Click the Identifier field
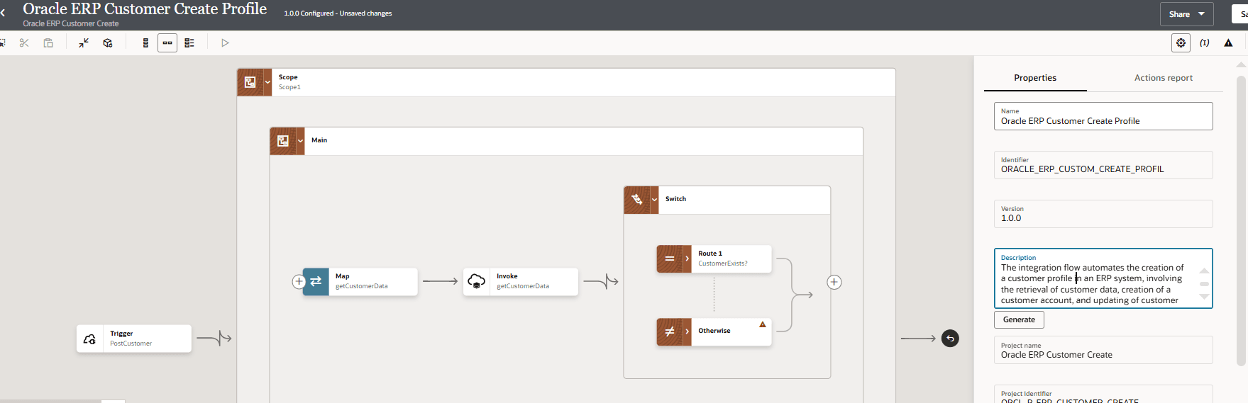Screen dimensions: 1248x403 click(x=1103, y=165)
